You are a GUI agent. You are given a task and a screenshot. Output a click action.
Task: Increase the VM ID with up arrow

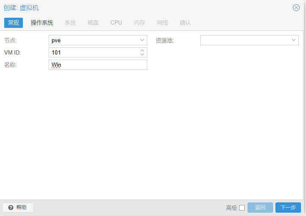click(x=142, y=50)
